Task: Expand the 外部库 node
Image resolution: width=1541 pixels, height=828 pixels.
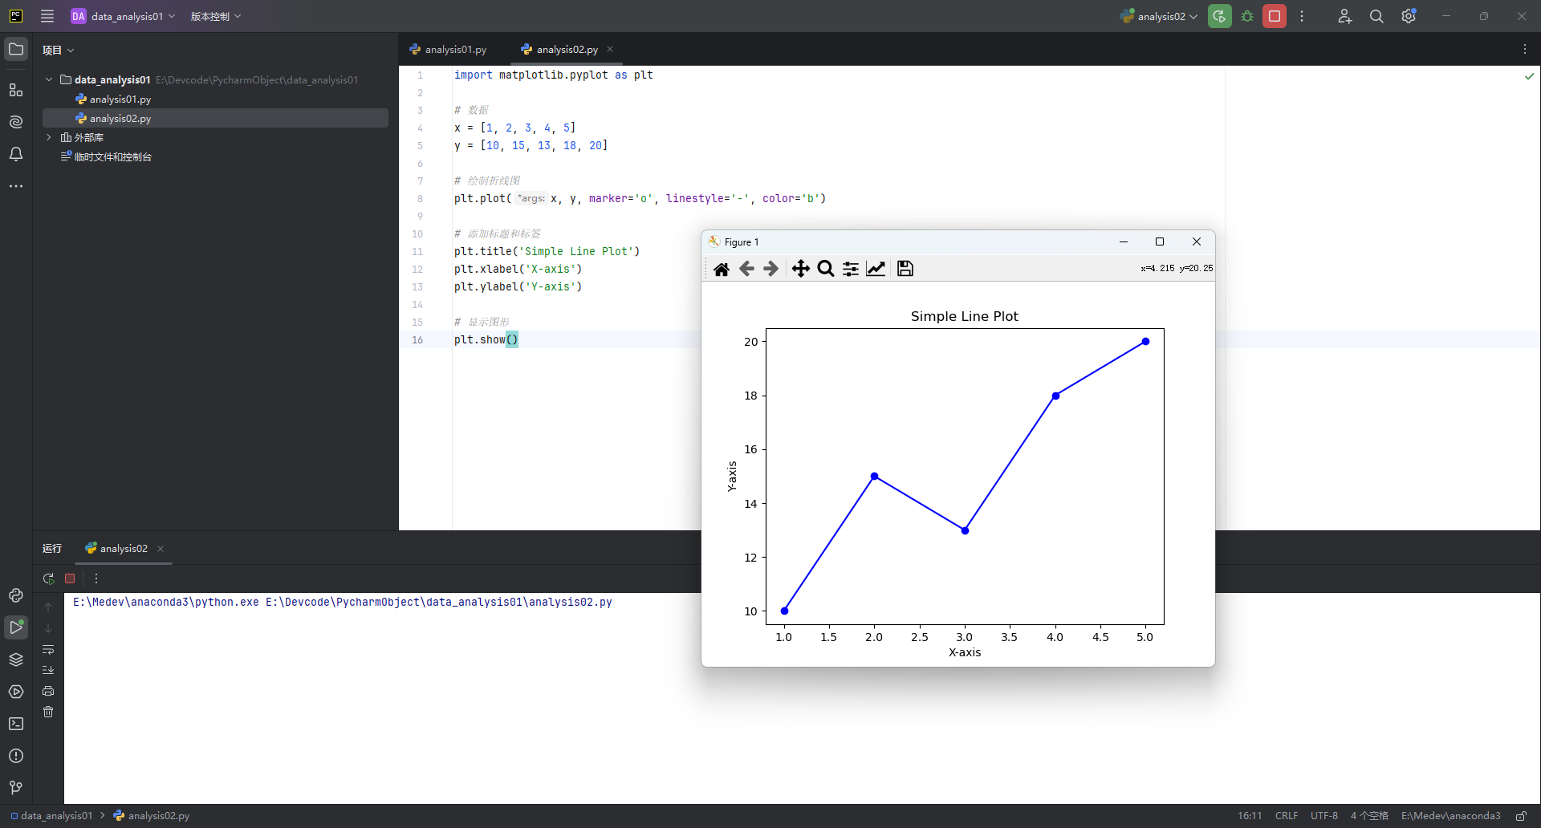Action: tap(49, 137)
